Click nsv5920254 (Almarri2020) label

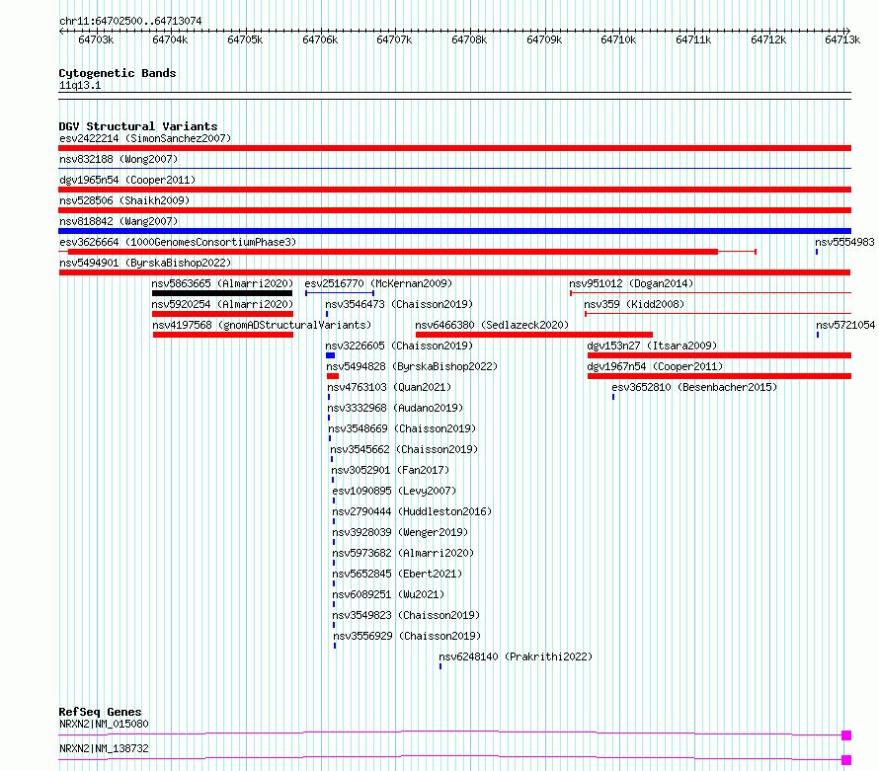222,304
